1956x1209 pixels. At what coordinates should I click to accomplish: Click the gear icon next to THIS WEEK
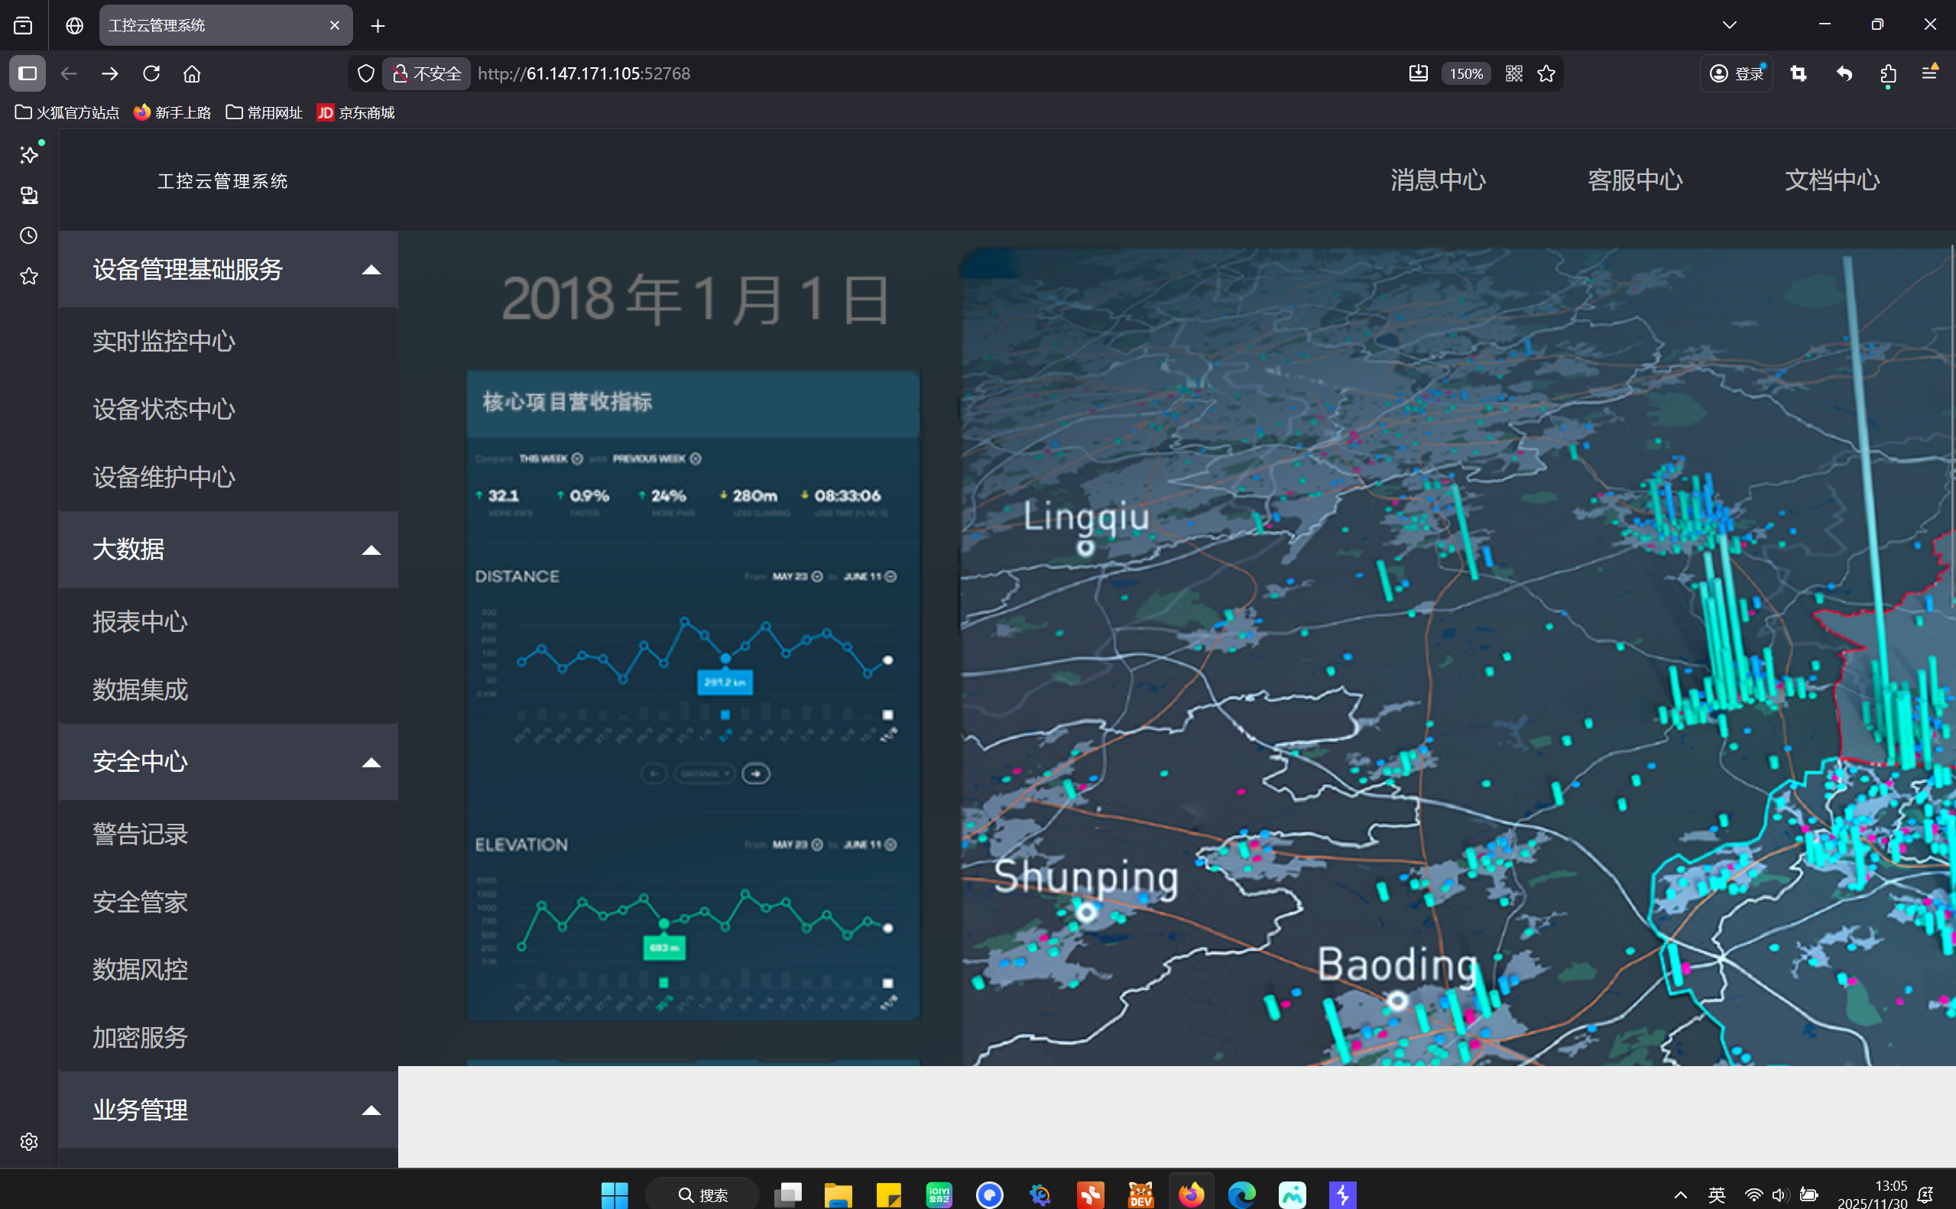(576, 459)
